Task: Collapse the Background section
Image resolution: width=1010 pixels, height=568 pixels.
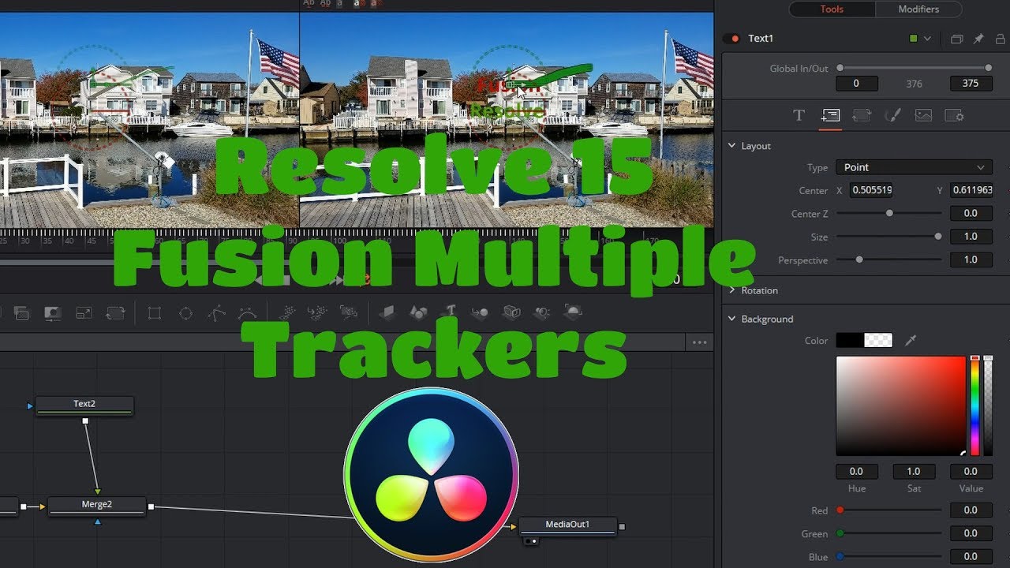Action: [732, 319]
